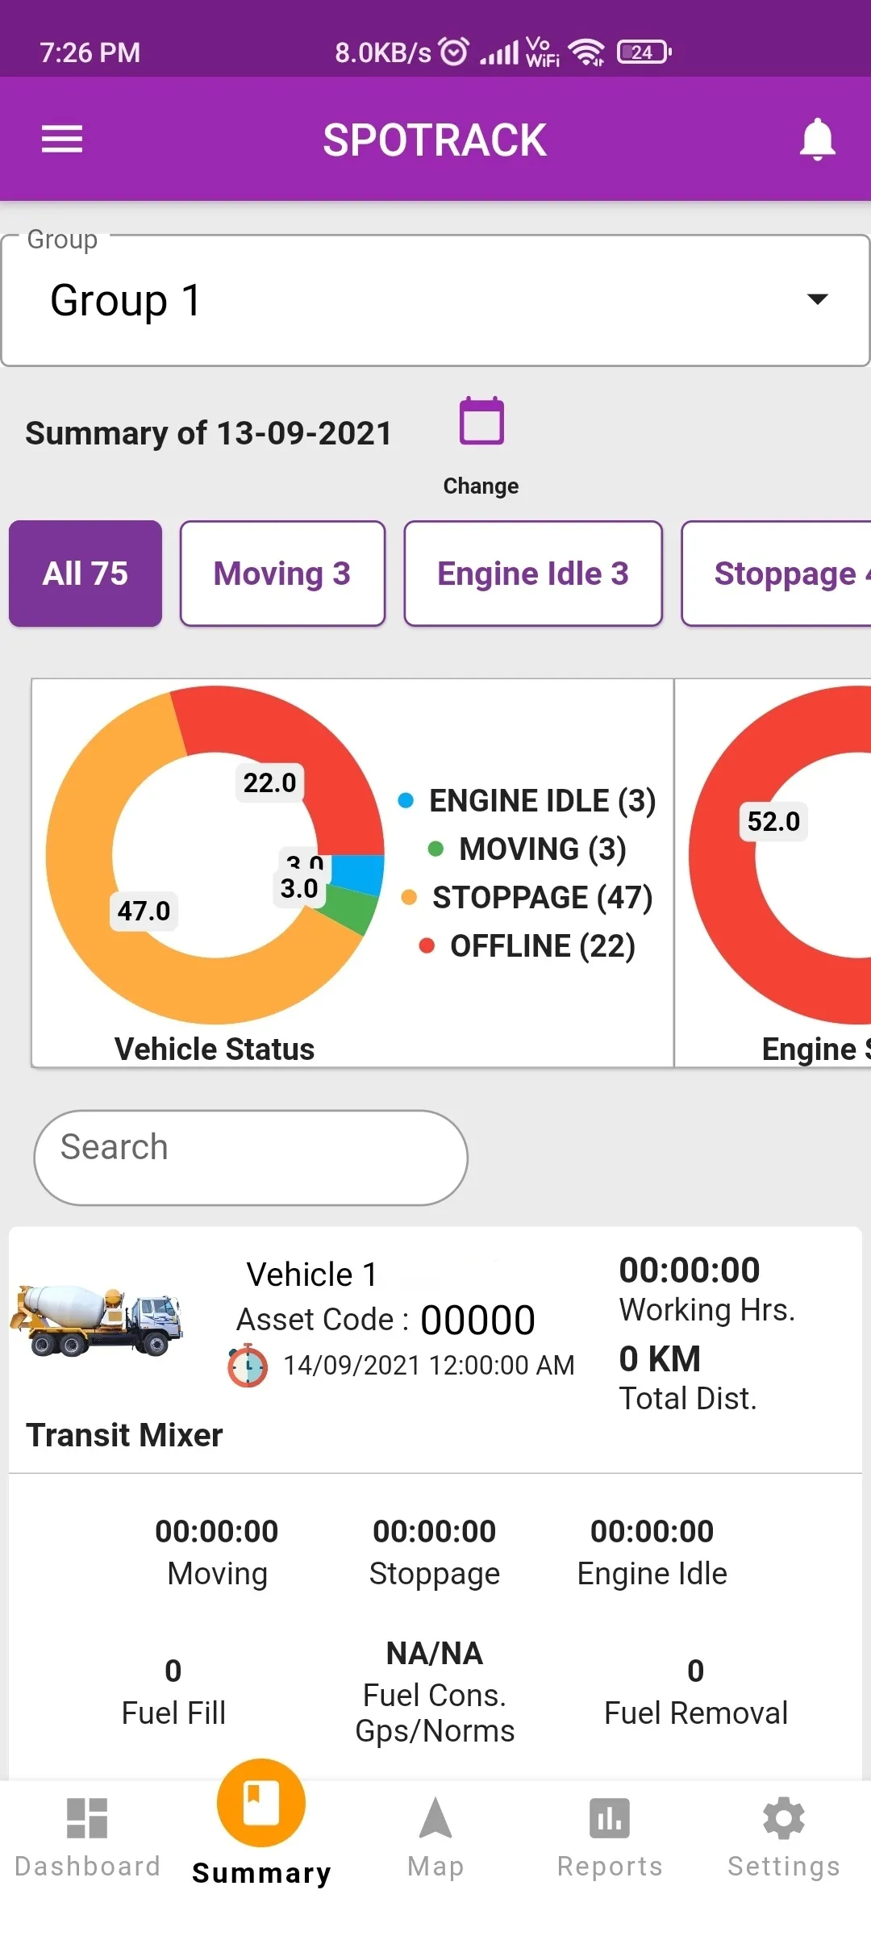This screenshot has width=871, height=1936.
Task: Tap the Fuel Removal label
Action: pyautogui.click(x=696, y=1713)
